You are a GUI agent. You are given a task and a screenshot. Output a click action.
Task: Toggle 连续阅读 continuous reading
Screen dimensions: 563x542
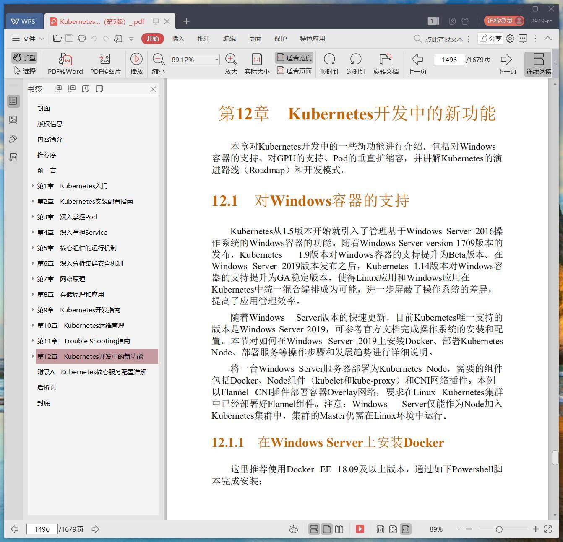coord(539,64)
